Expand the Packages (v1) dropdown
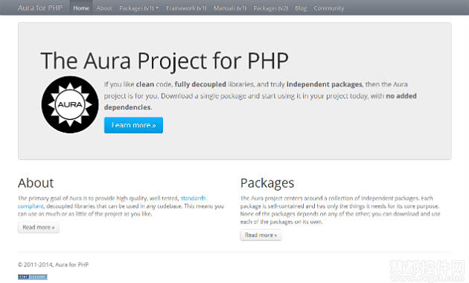Image resolution: width=469 pixels, height=283 pixels. [x=138, y=8]
